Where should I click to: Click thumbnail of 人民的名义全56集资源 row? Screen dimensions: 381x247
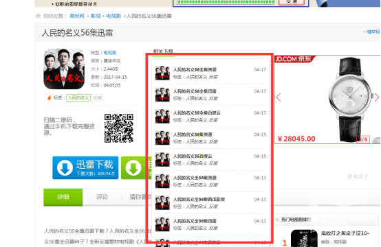point(162,181)
